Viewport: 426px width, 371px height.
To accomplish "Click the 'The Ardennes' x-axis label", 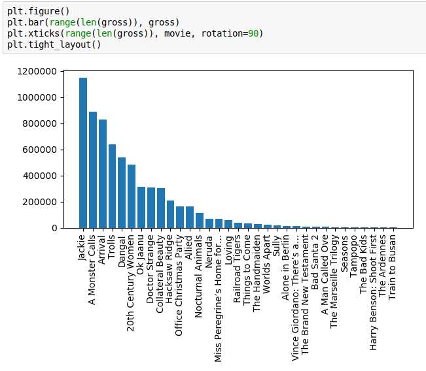I will [382, 266].
